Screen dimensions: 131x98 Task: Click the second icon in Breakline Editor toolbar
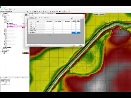31,18
